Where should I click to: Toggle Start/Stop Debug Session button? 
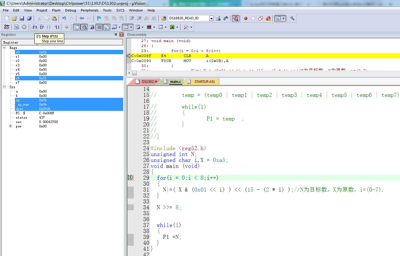pos(236,18)
